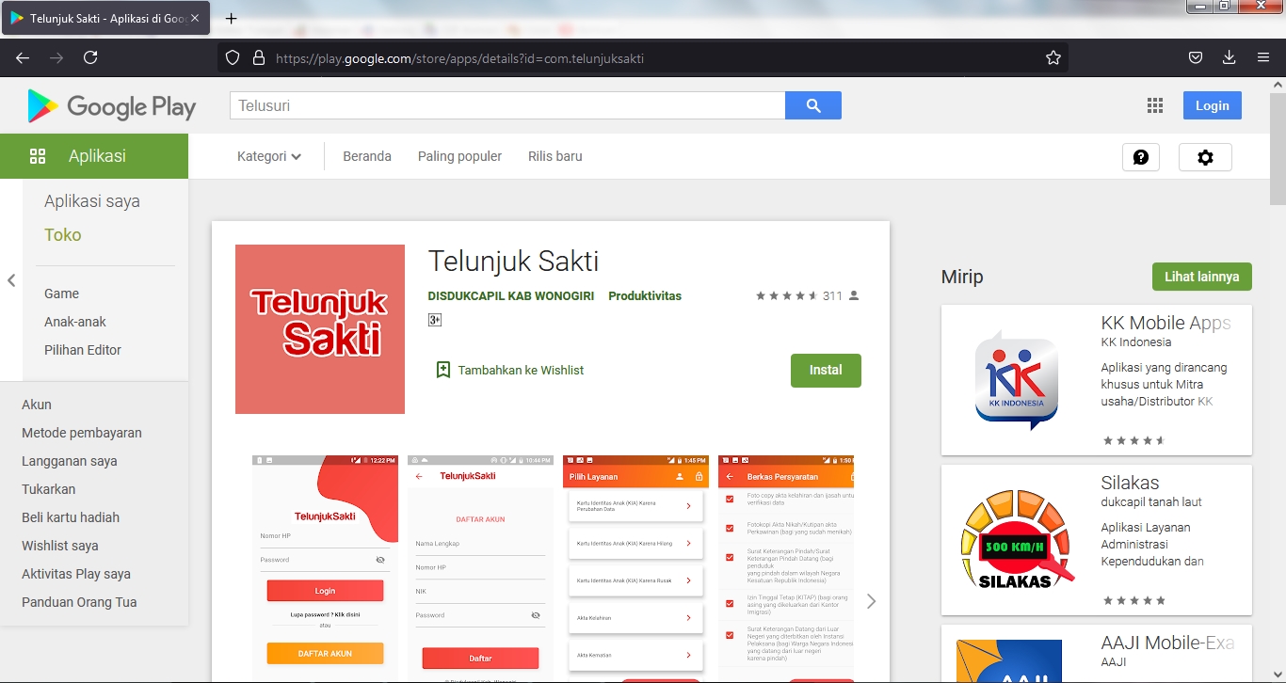
Task: Advance screenshots with right chevron arrow
Action: click(871, 601)
